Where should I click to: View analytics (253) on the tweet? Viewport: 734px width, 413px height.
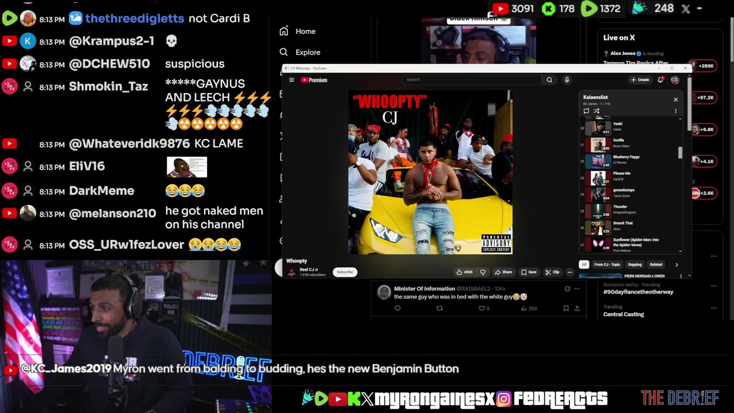528,309
